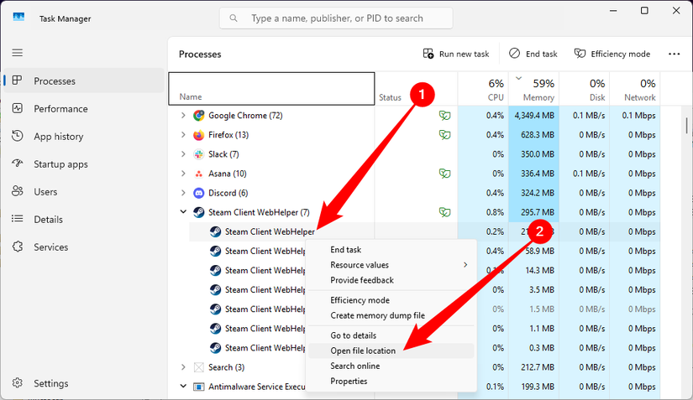This screenshot has width=693, height=400.
Task: Select End task in context menu
Action: [x=346, y=250]
